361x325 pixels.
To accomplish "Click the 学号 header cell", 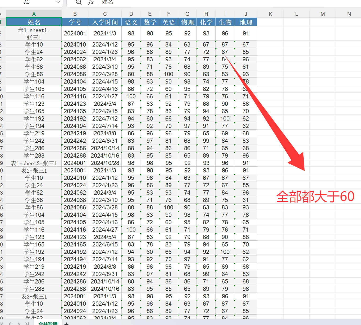I will click(75, 22).
